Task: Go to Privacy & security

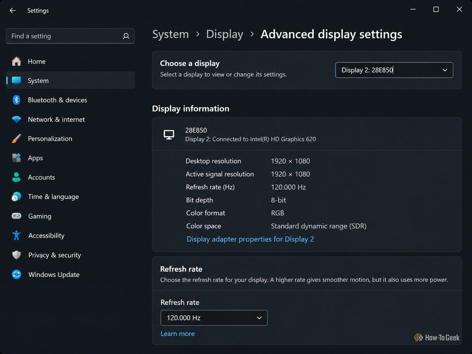Action: [70, 255]
